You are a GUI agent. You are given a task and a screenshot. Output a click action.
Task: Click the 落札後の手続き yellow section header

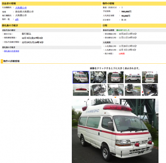(x=51, y=26)
